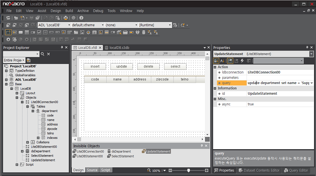The image size is (316, 176).
Task: Select the Grid component tool
Action: point(107,32)
